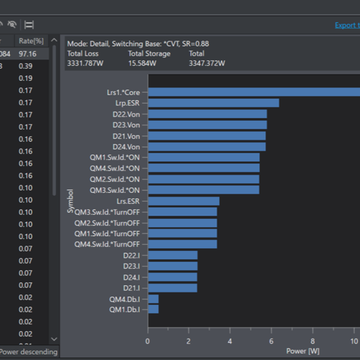Screen dimensions: 360x360
Task: Click the hide (crossed-out eye) toolbar icon
Action: point(11,24)
